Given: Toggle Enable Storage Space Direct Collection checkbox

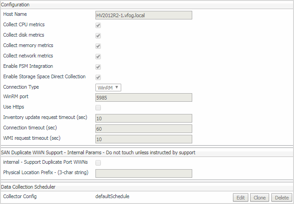Looking at the screenshot, I should coord(98,77).
